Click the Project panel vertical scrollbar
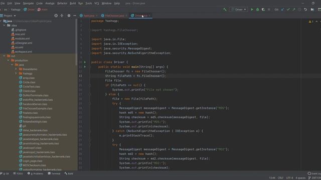Image resolution: width=321 pixels, height=180 pixels. pyautogui.click(x=76, y=42)
